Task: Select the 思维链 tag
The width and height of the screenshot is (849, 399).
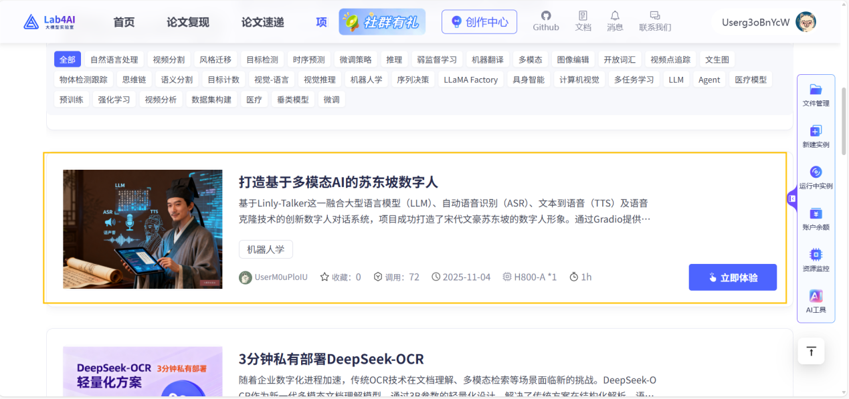Action: [134, 80]
